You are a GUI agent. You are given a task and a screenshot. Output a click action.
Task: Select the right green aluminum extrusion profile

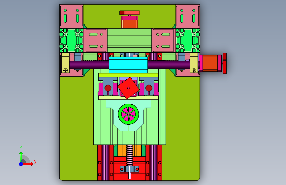(188, 40)
